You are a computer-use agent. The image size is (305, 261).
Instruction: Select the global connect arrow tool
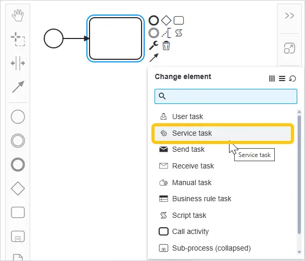[x=18, y=87]
